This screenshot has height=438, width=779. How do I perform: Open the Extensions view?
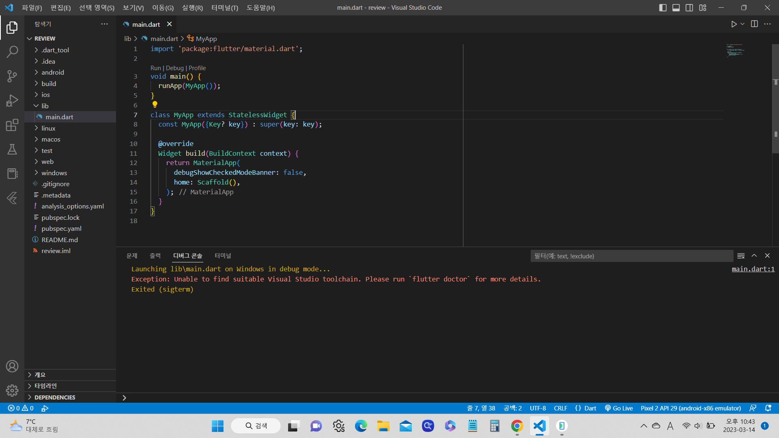tap(12, 125)
